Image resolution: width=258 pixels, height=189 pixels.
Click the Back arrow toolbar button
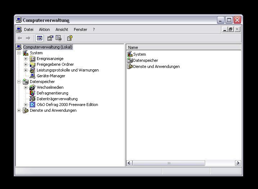[x=20, y=38]
